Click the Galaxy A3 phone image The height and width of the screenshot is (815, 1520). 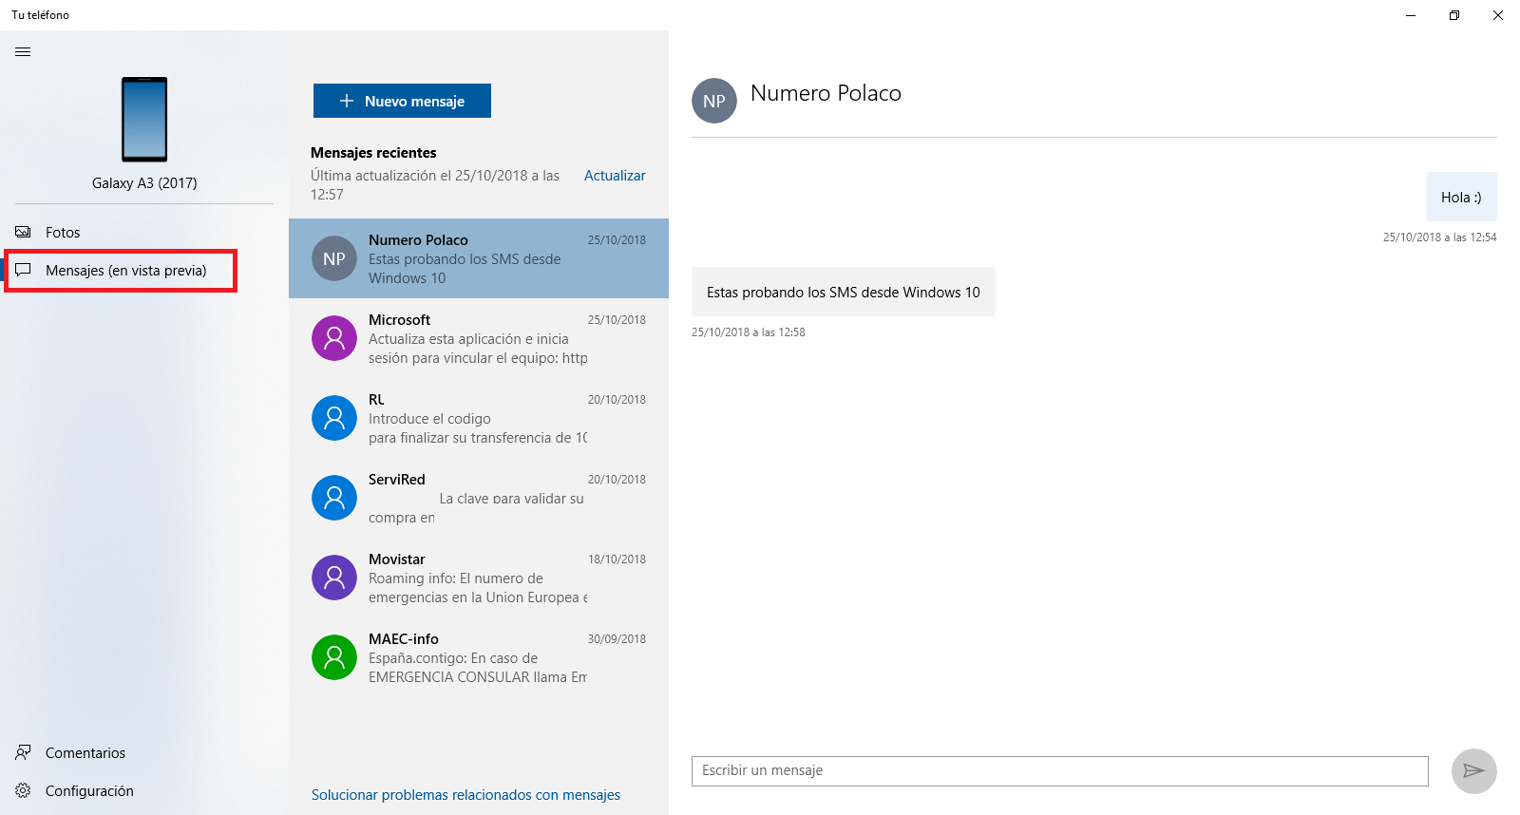[144, 120]
